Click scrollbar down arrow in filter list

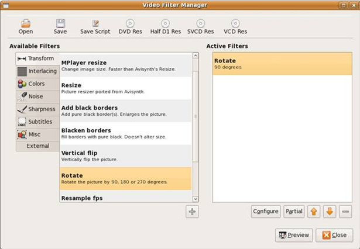point(196,199)
